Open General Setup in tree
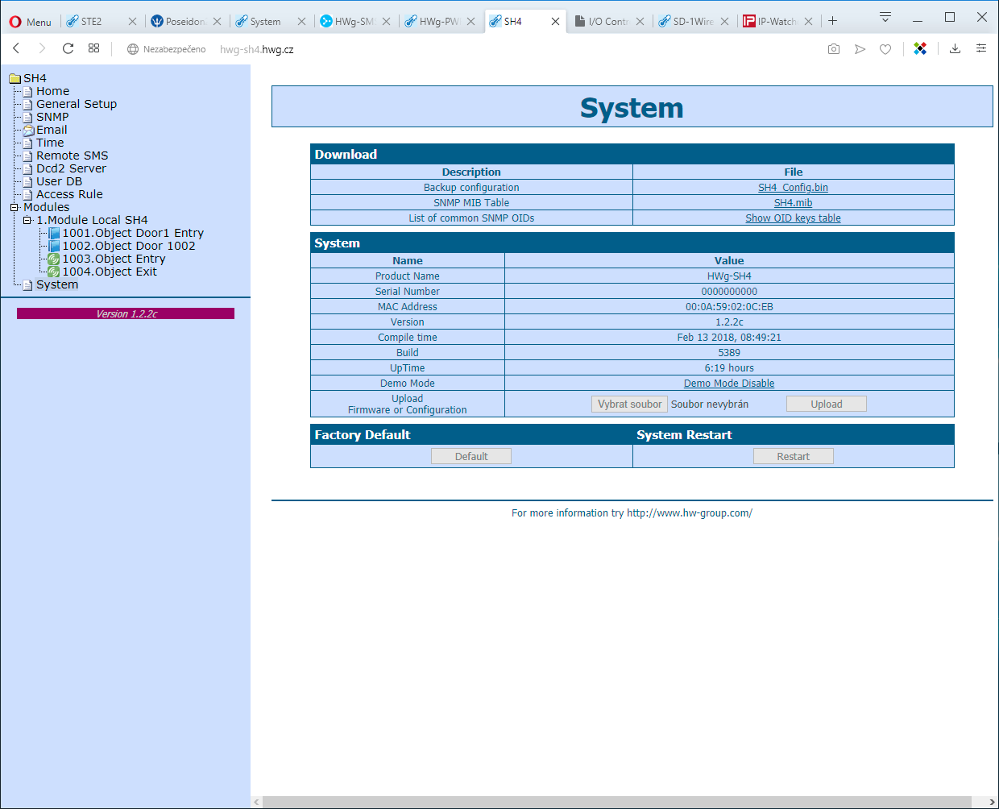Image resolution: width=999 pixels, height=809 pixels. coord(77,104)
